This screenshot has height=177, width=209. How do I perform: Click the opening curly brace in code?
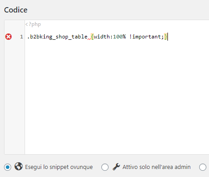click(x=92, y=37)
